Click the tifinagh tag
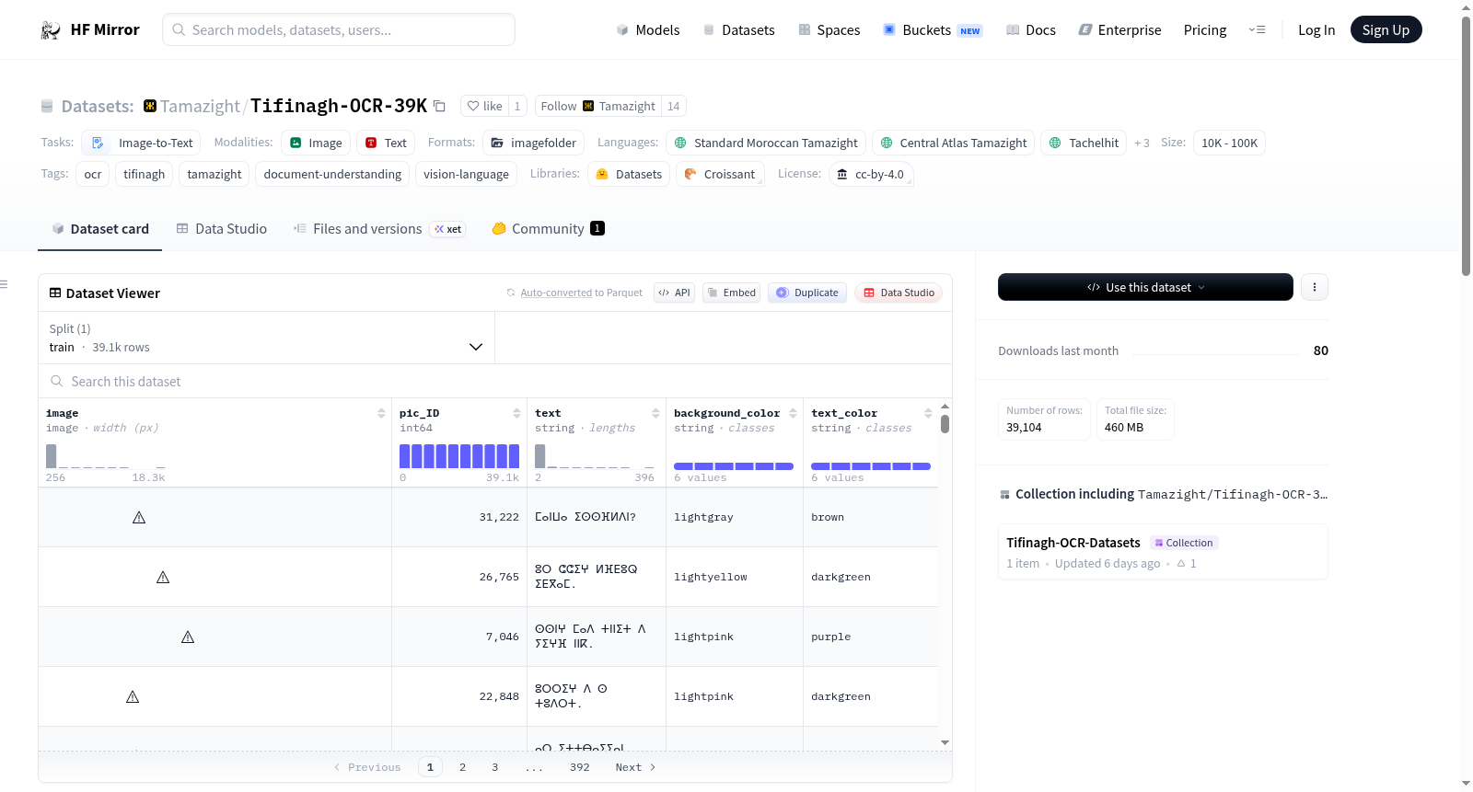This screenshot has height=792, width=1473. pos(145,175)
